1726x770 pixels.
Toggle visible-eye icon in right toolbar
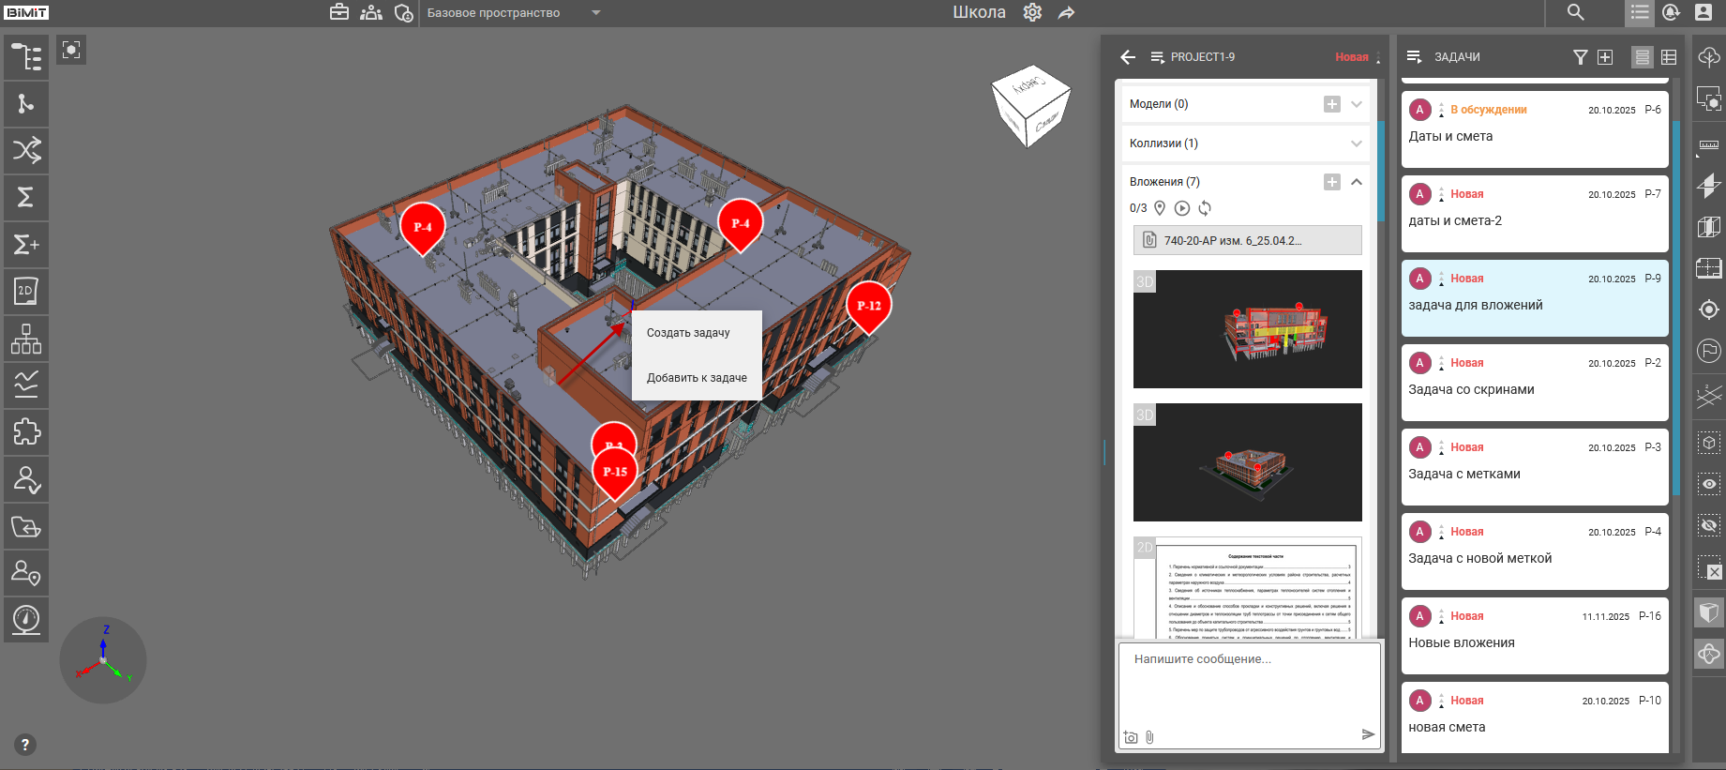tap(1709, 484)
